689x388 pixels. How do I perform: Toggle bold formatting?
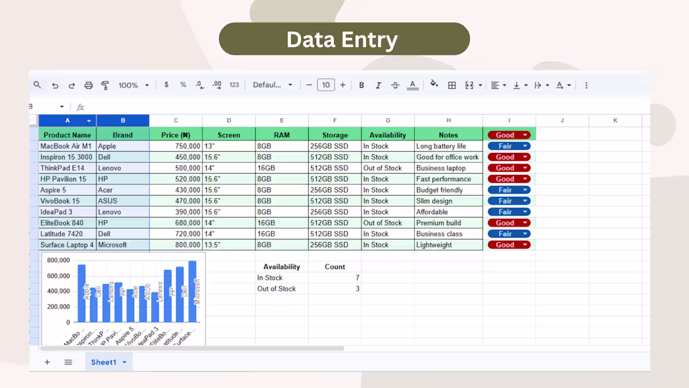(x=361, y=85)
